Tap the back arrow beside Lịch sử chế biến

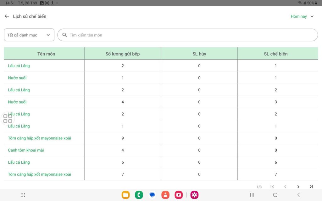(x=7, y=16)
